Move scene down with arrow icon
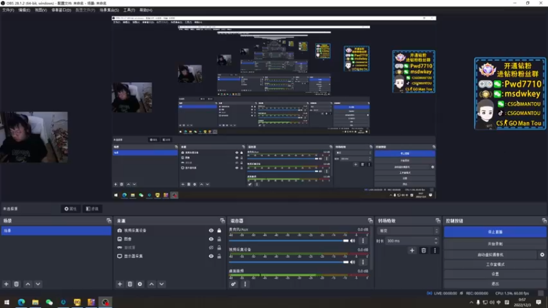548x308 pixels. point(38,284)
